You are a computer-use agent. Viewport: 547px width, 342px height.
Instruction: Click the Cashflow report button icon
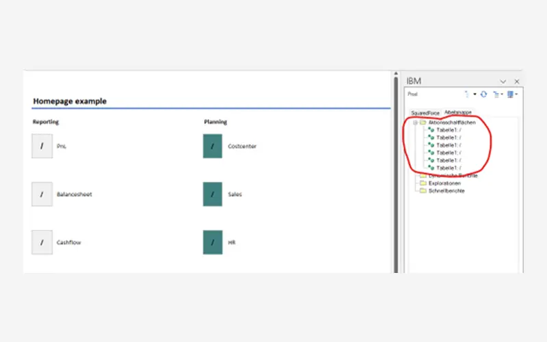coord(42,242)
